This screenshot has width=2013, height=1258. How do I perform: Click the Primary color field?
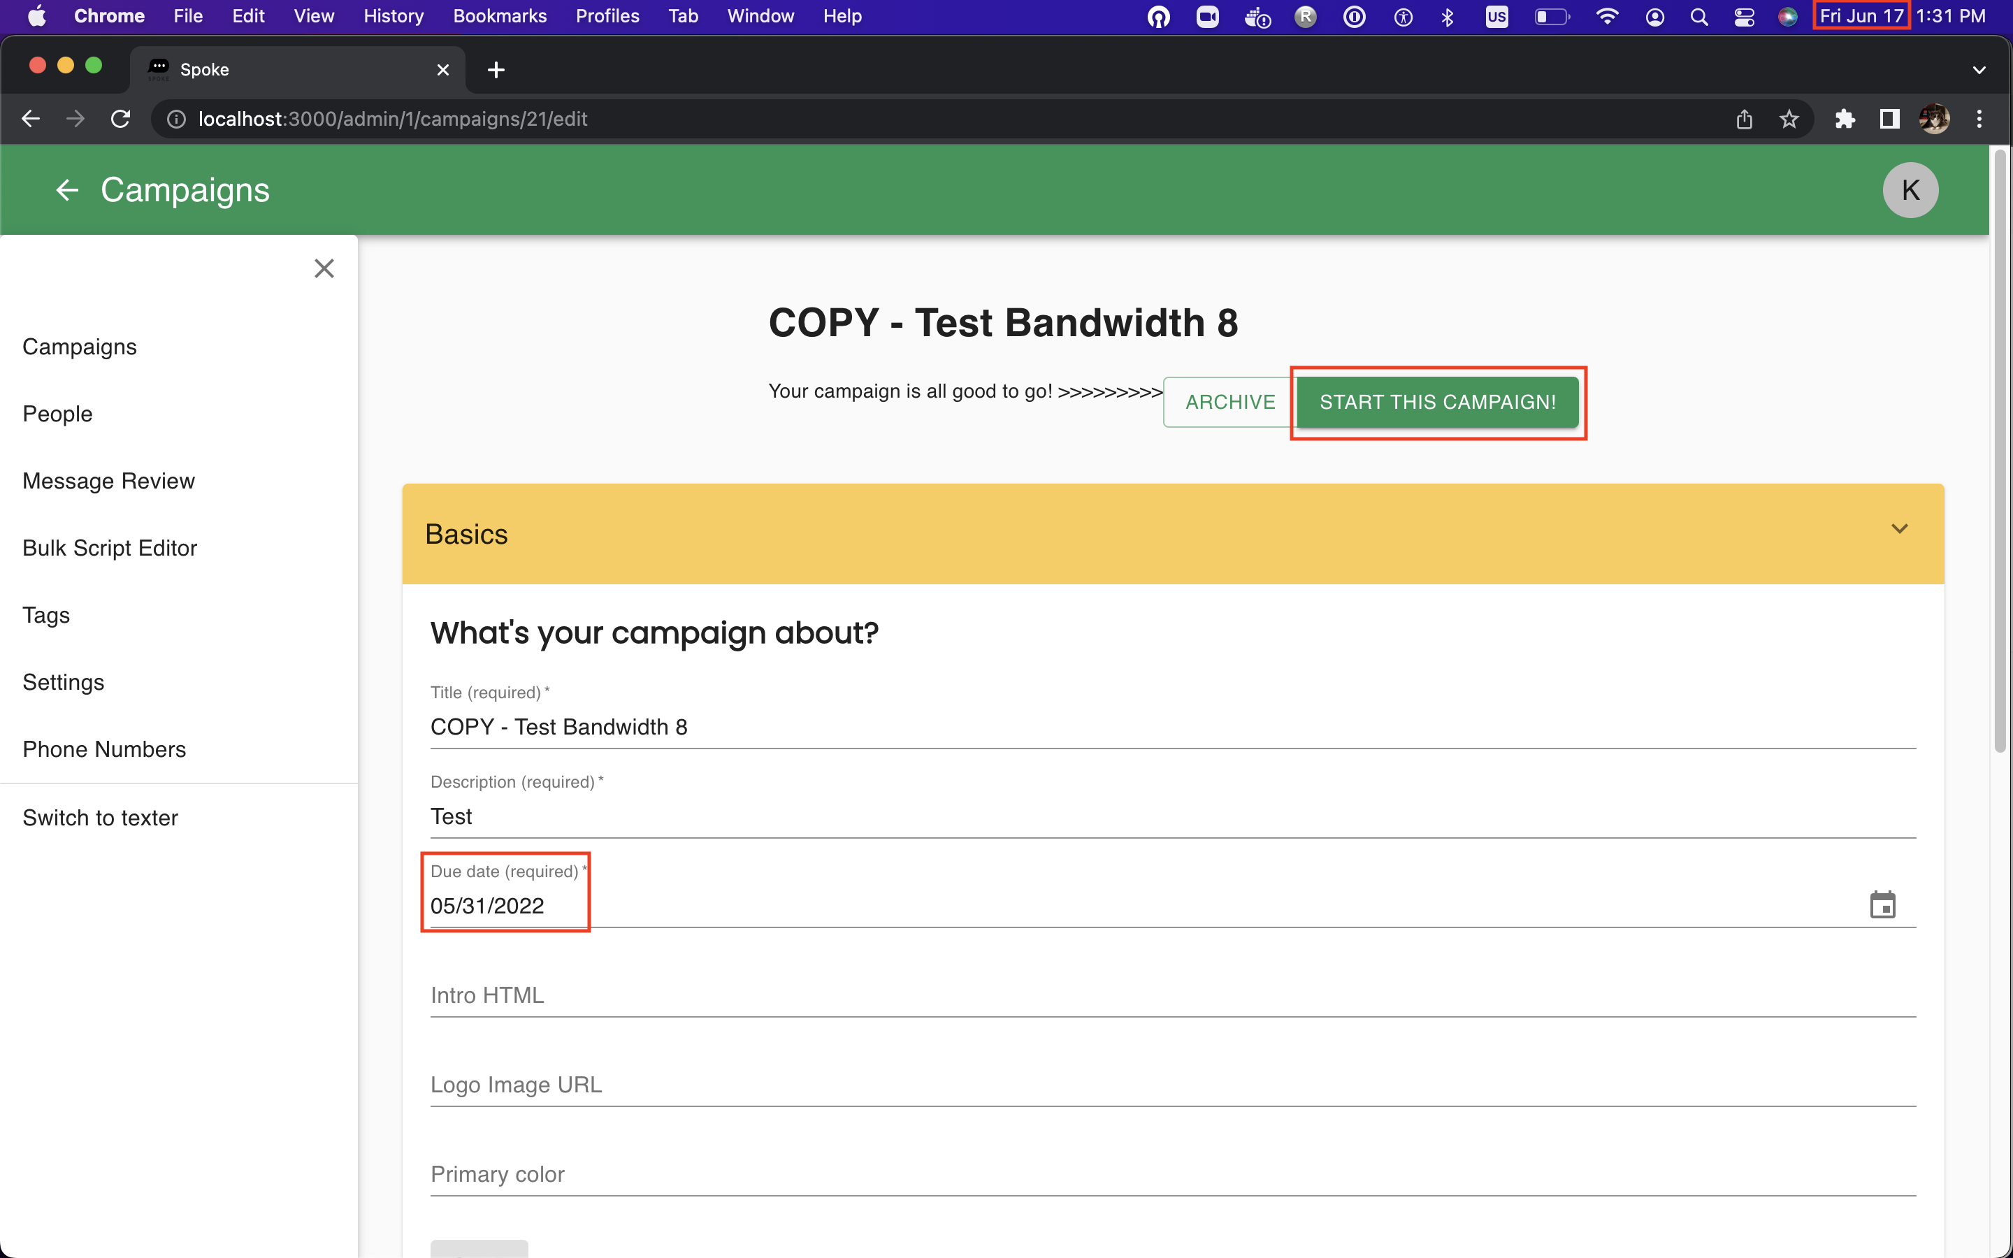tap(1172, 1174)
